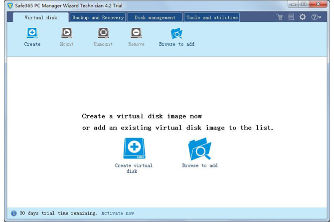Click the large Browse to add folder icon
This screenshot has width=334, height=222.
tap(199, 149)
